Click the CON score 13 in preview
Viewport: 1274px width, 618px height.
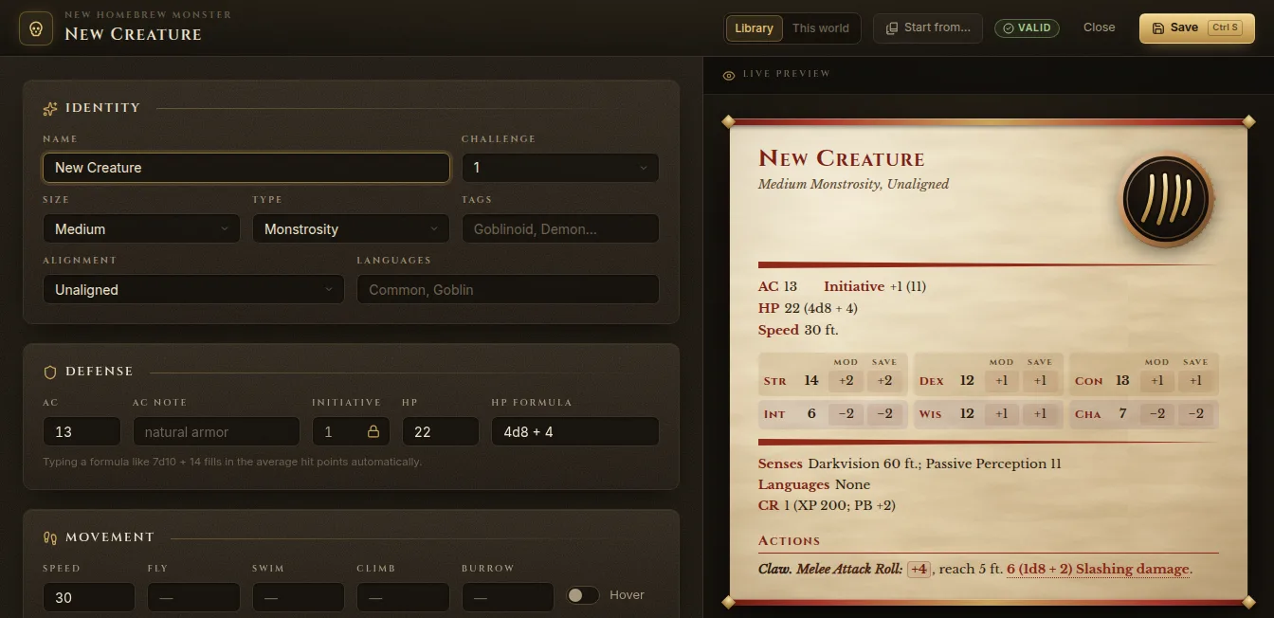[x=1122, y=380]
